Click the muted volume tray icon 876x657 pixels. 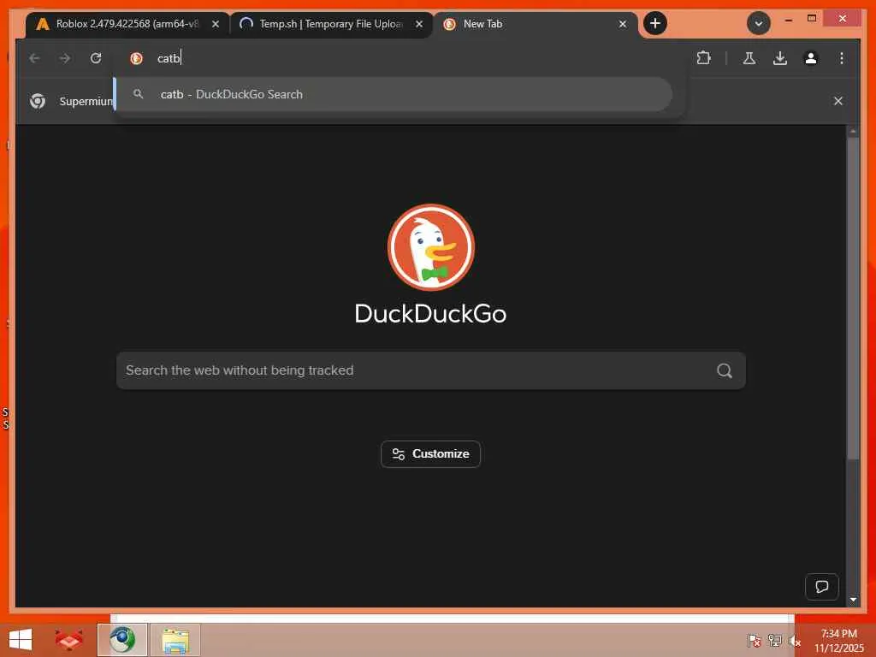(795, 641)
